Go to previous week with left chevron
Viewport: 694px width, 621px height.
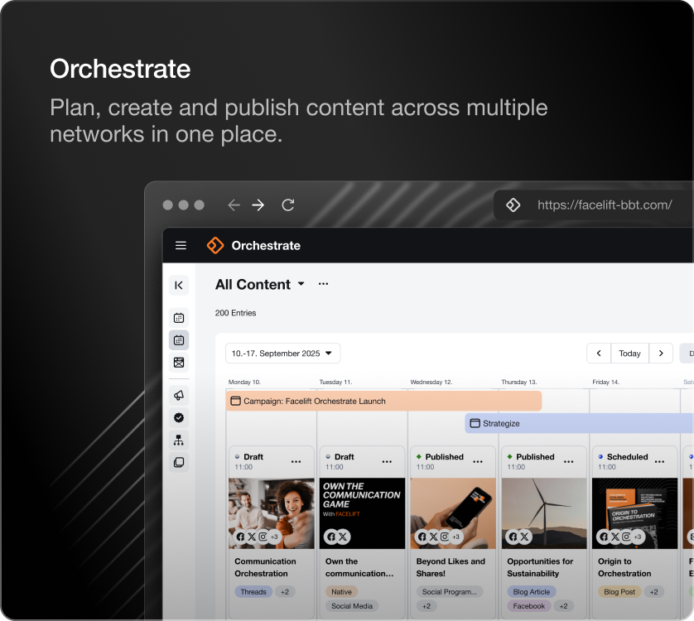[x=599, y=354]
